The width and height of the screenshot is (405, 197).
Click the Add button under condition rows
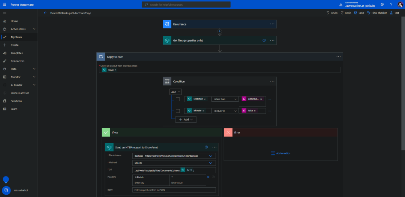[186, 120]
